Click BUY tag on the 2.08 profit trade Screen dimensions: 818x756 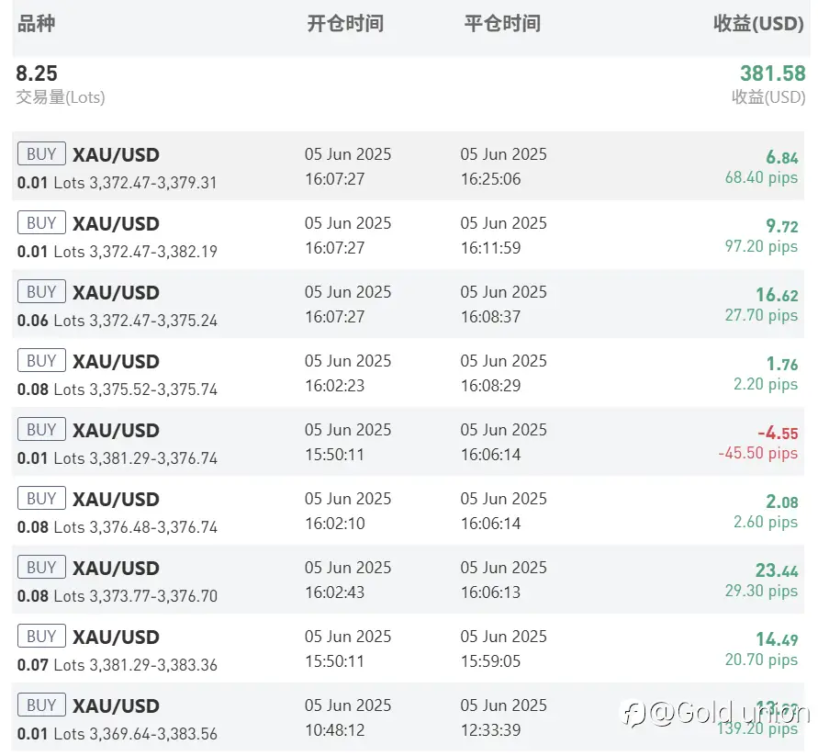click(x=41, y=499)
